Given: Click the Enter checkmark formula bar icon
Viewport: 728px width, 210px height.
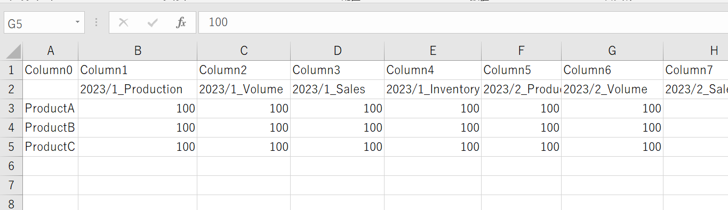Looking at the screenshot, I should coord(153,22).
